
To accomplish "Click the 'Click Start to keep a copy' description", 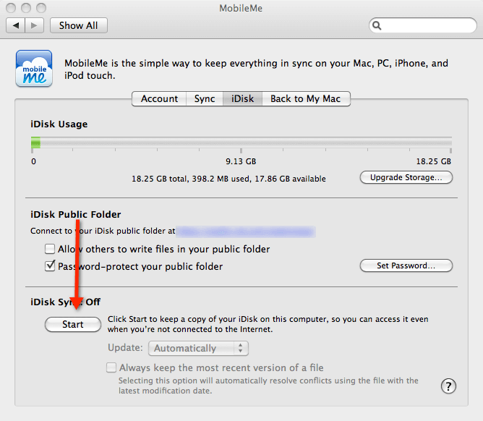I will 268,324.
